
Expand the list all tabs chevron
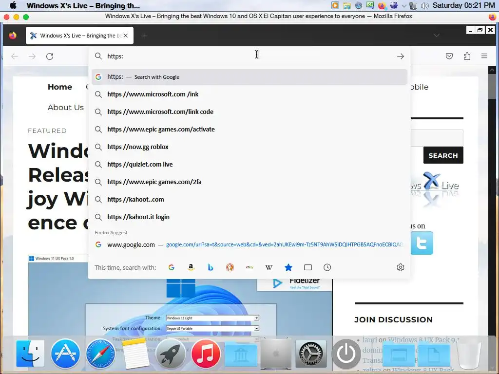[437, 35]
